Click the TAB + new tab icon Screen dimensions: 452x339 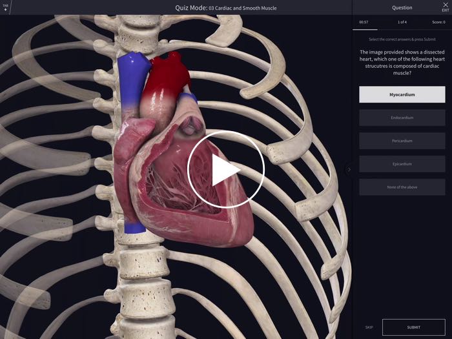[x=6, y=8]
